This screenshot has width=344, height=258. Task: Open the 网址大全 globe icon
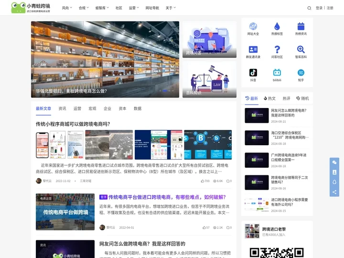253,26
